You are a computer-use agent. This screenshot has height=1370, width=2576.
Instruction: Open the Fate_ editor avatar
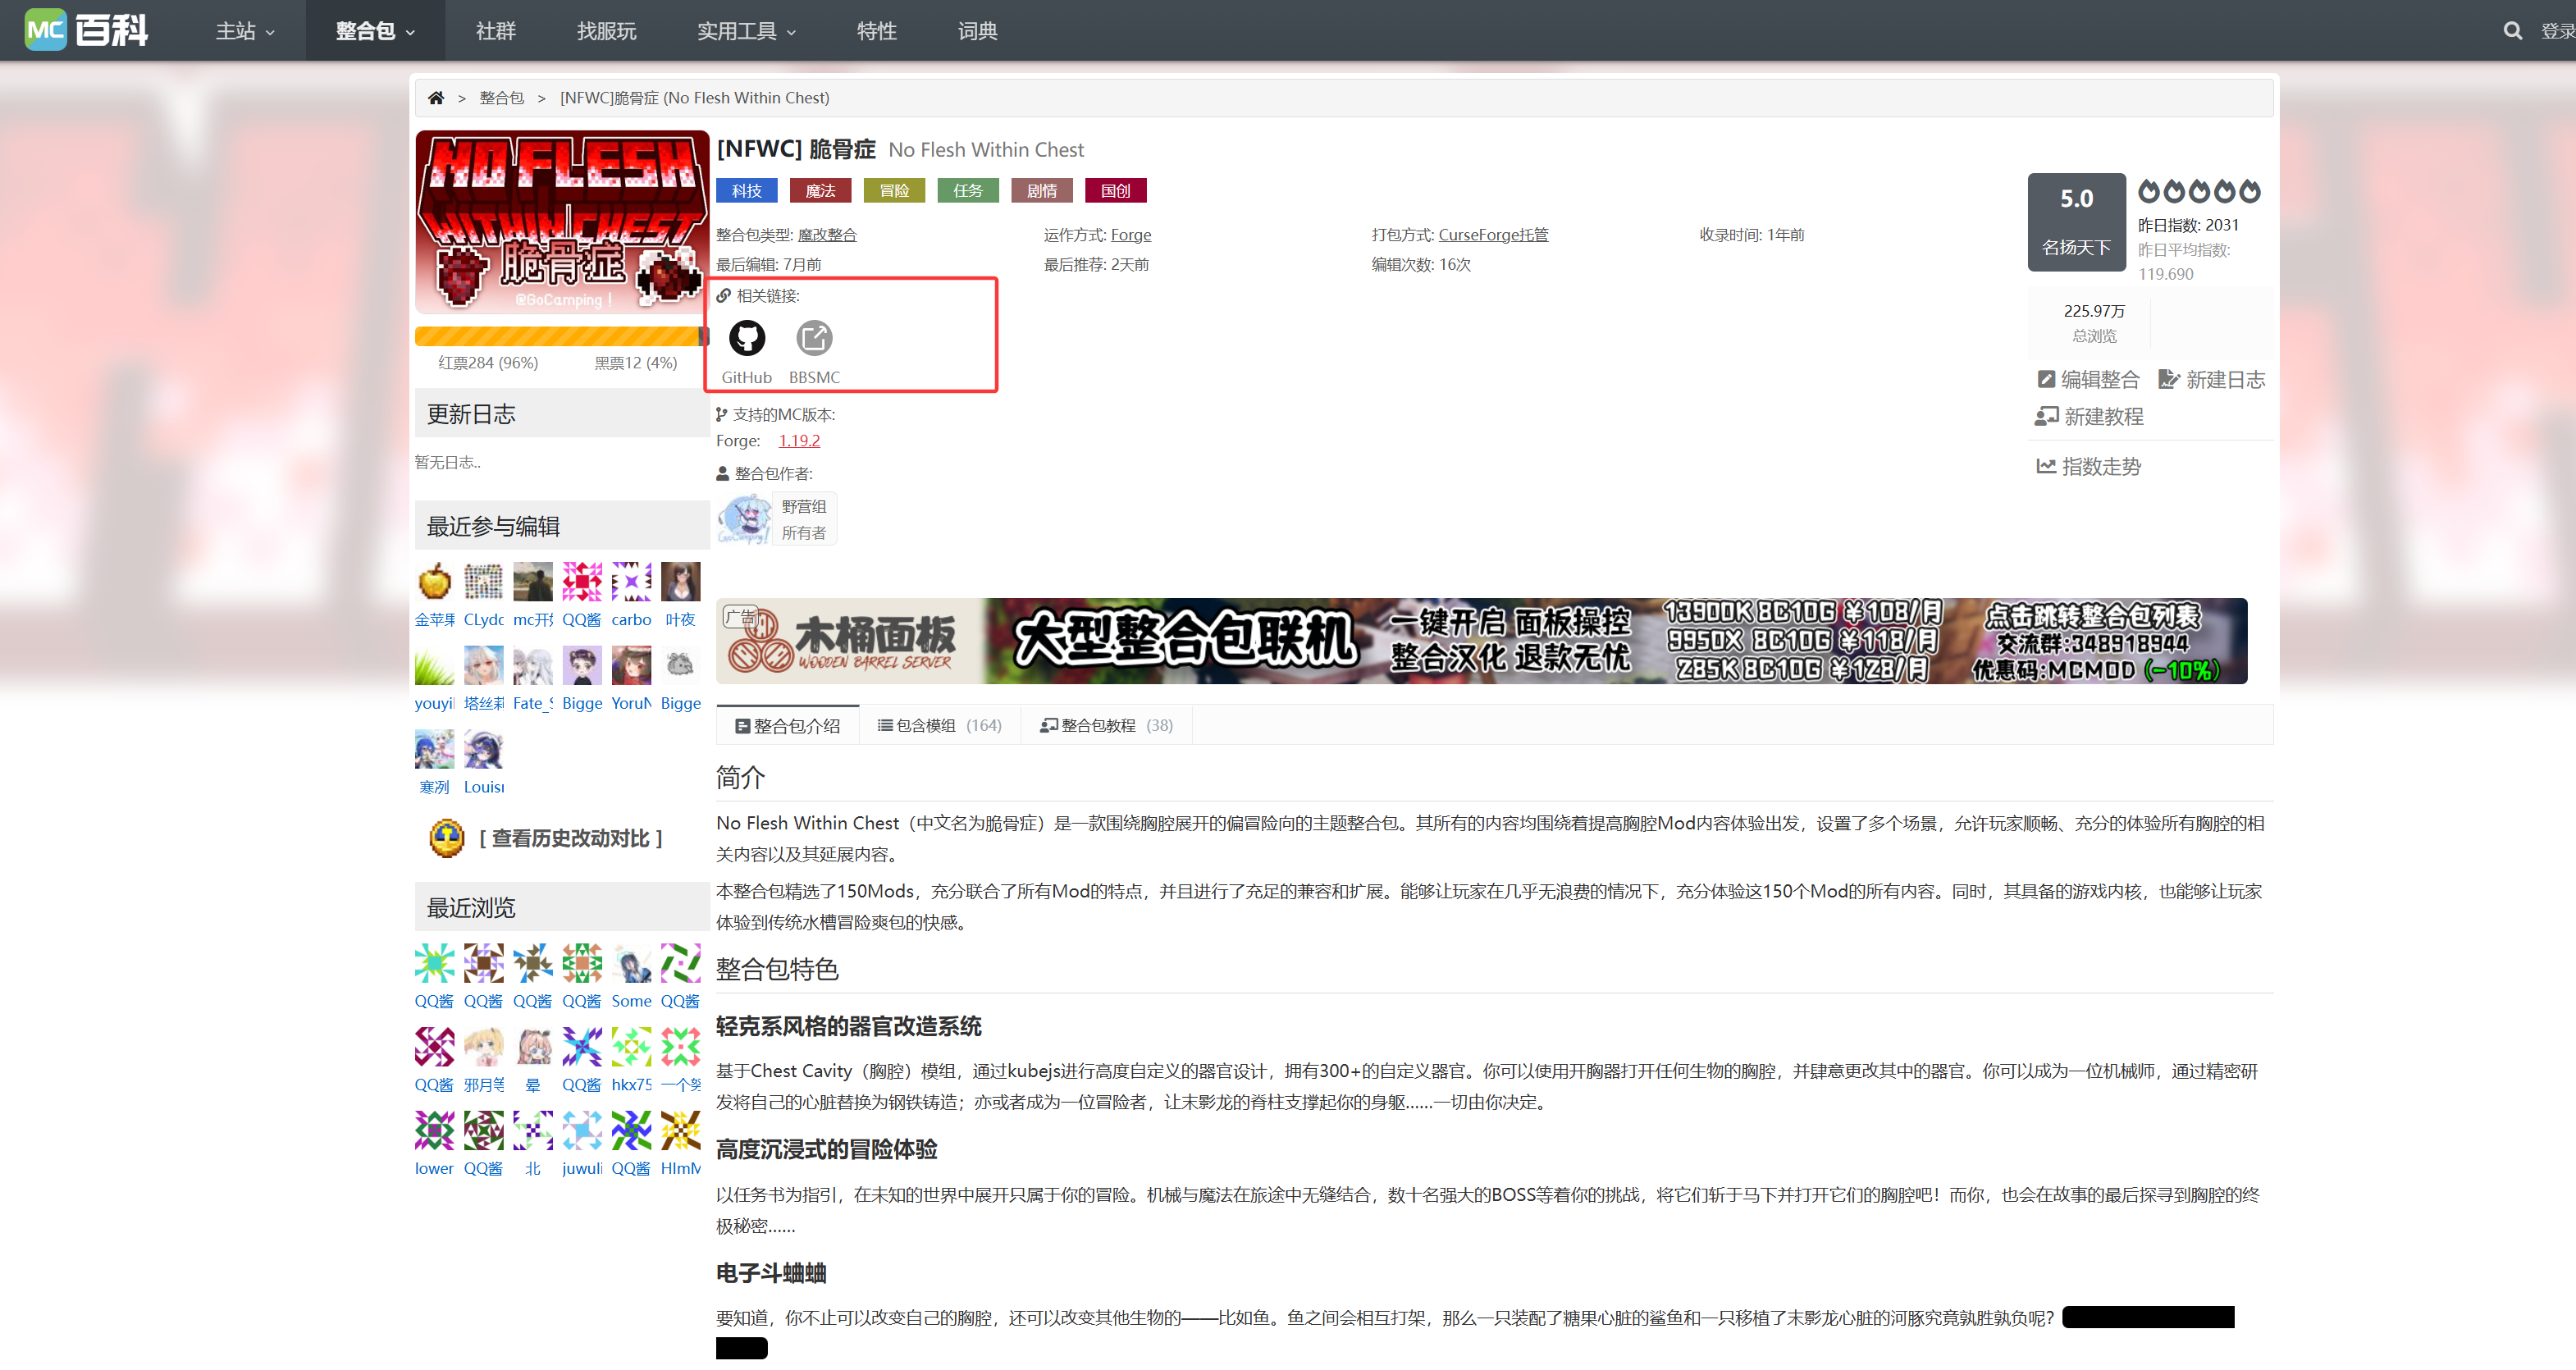click(533, 666)
